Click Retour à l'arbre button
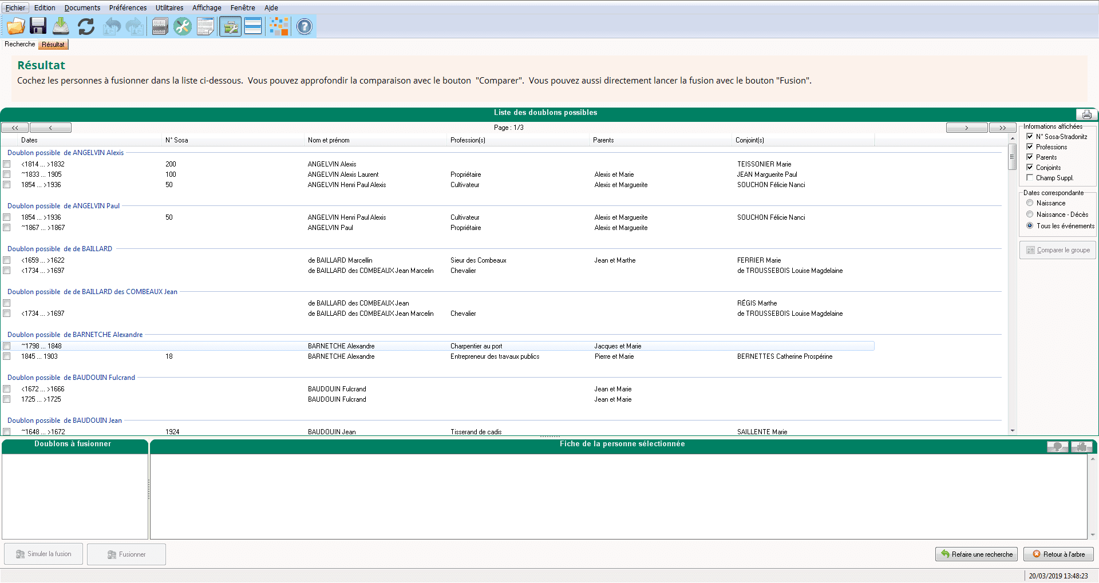The height and width of the screenshot is (583, 1099). pyautogui.click(x=1058, y=554)
